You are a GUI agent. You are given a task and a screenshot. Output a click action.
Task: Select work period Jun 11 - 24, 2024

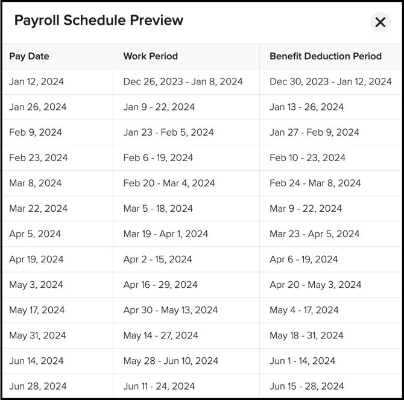[x=159, y=386]
